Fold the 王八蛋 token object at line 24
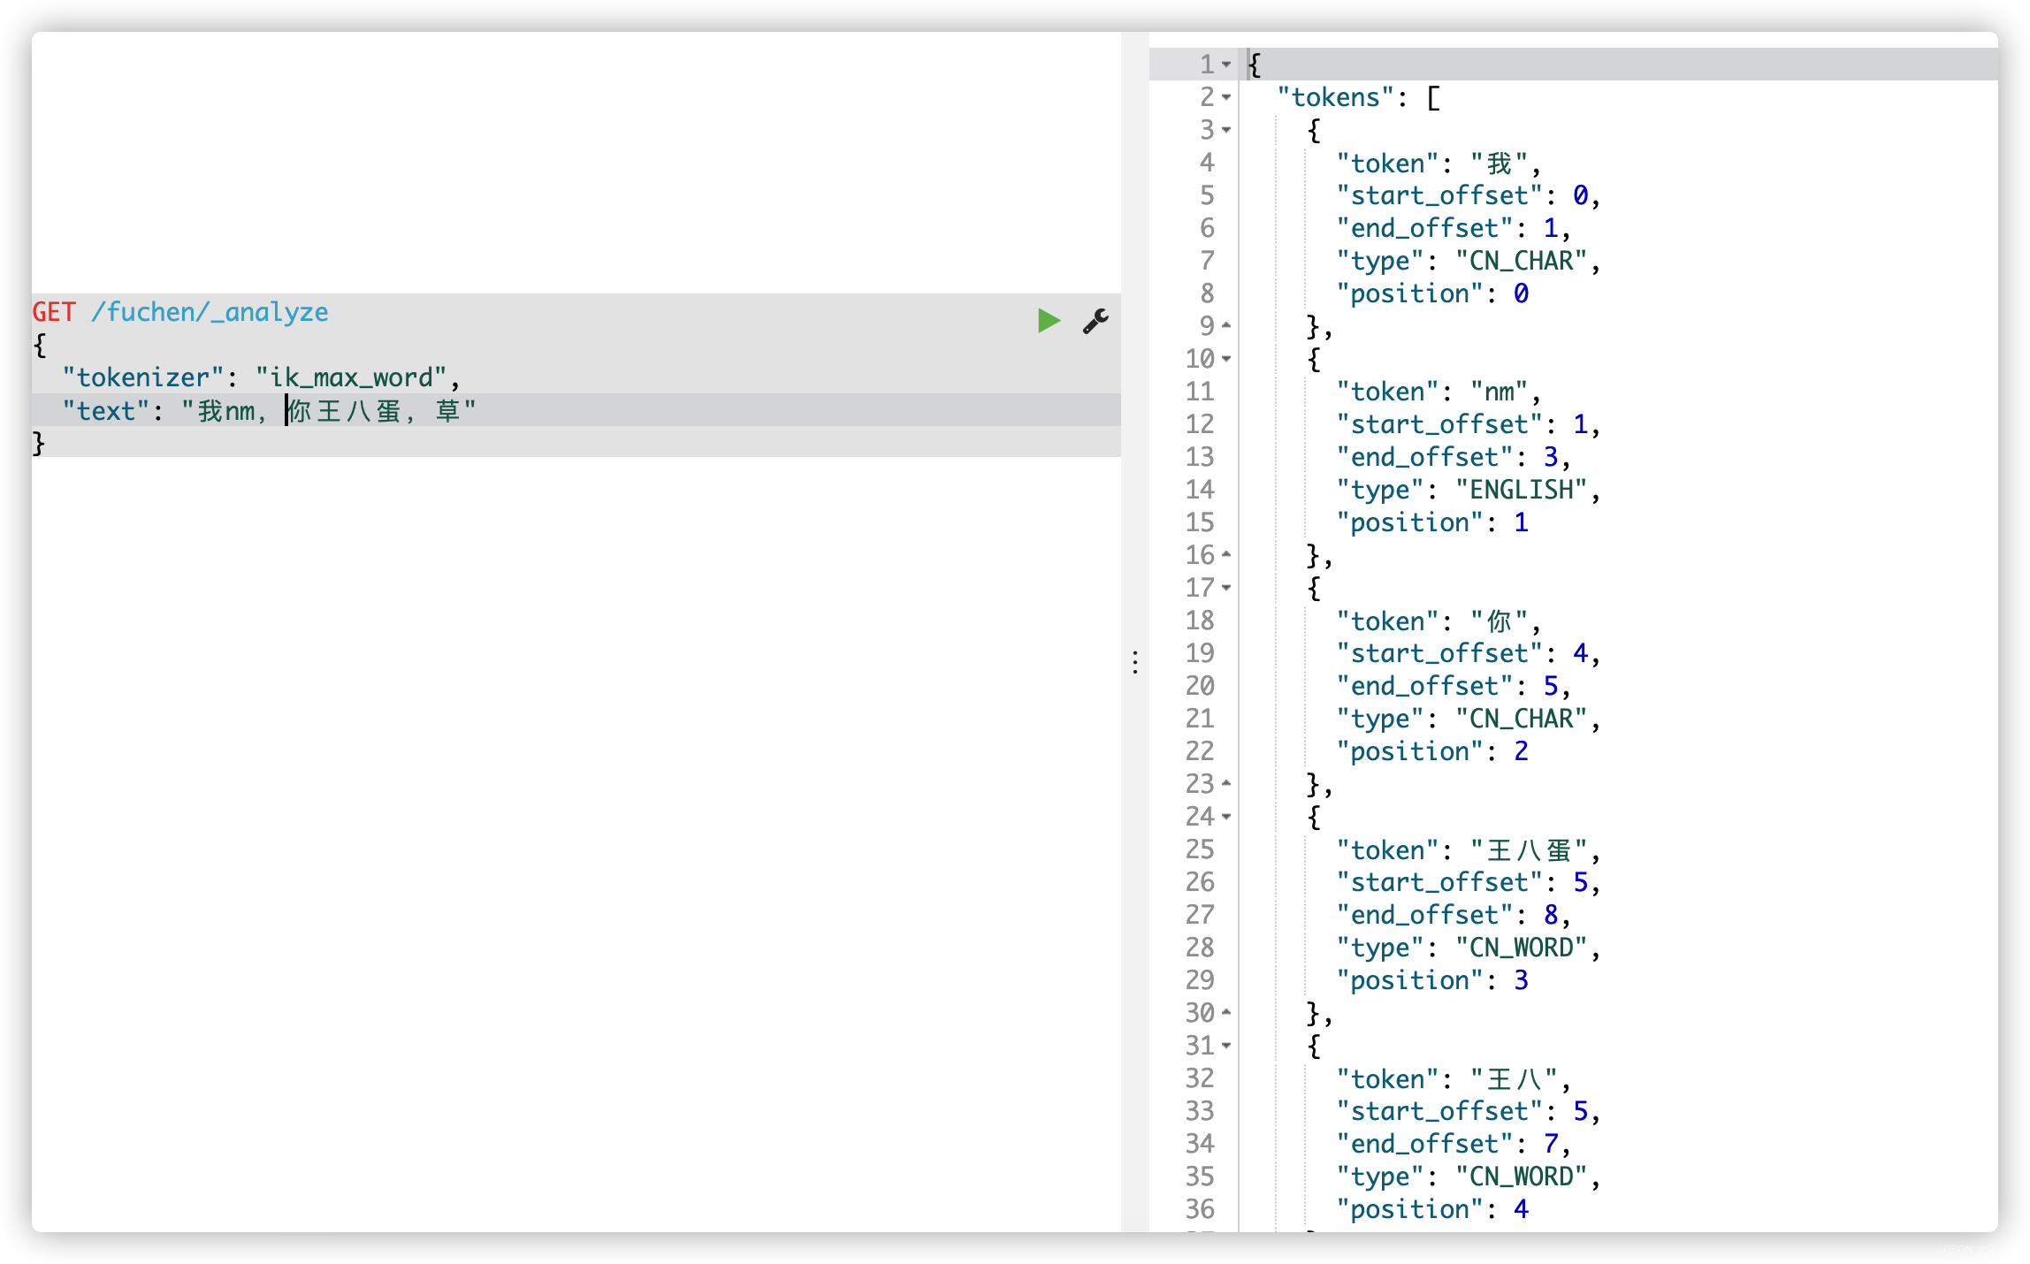Screen dimensions: 2030x1264 click(x=1226, y=817)
